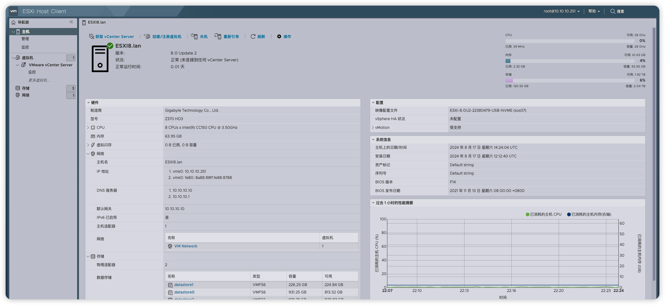The width and height of the screenshot is (665, 305).
Task: Click the Virtual Machines count badge 1
Action: pos(71,58)
